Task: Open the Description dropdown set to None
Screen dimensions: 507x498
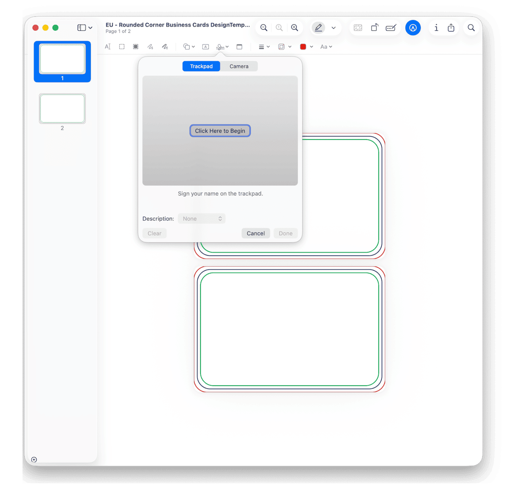Action: 202,219
